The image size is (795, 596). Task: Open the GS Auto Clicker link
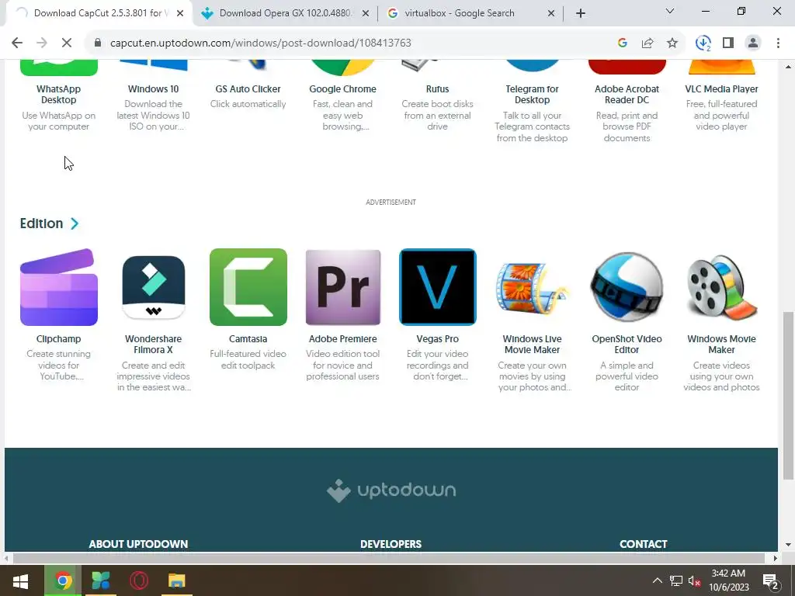[x=248, y=88]
